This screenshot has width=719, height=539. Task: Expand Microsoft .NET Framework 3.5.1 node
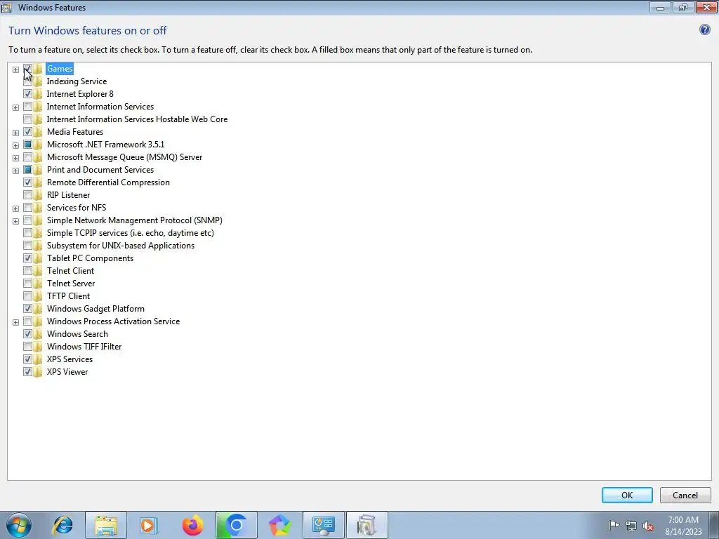click(x=15, y=145)
